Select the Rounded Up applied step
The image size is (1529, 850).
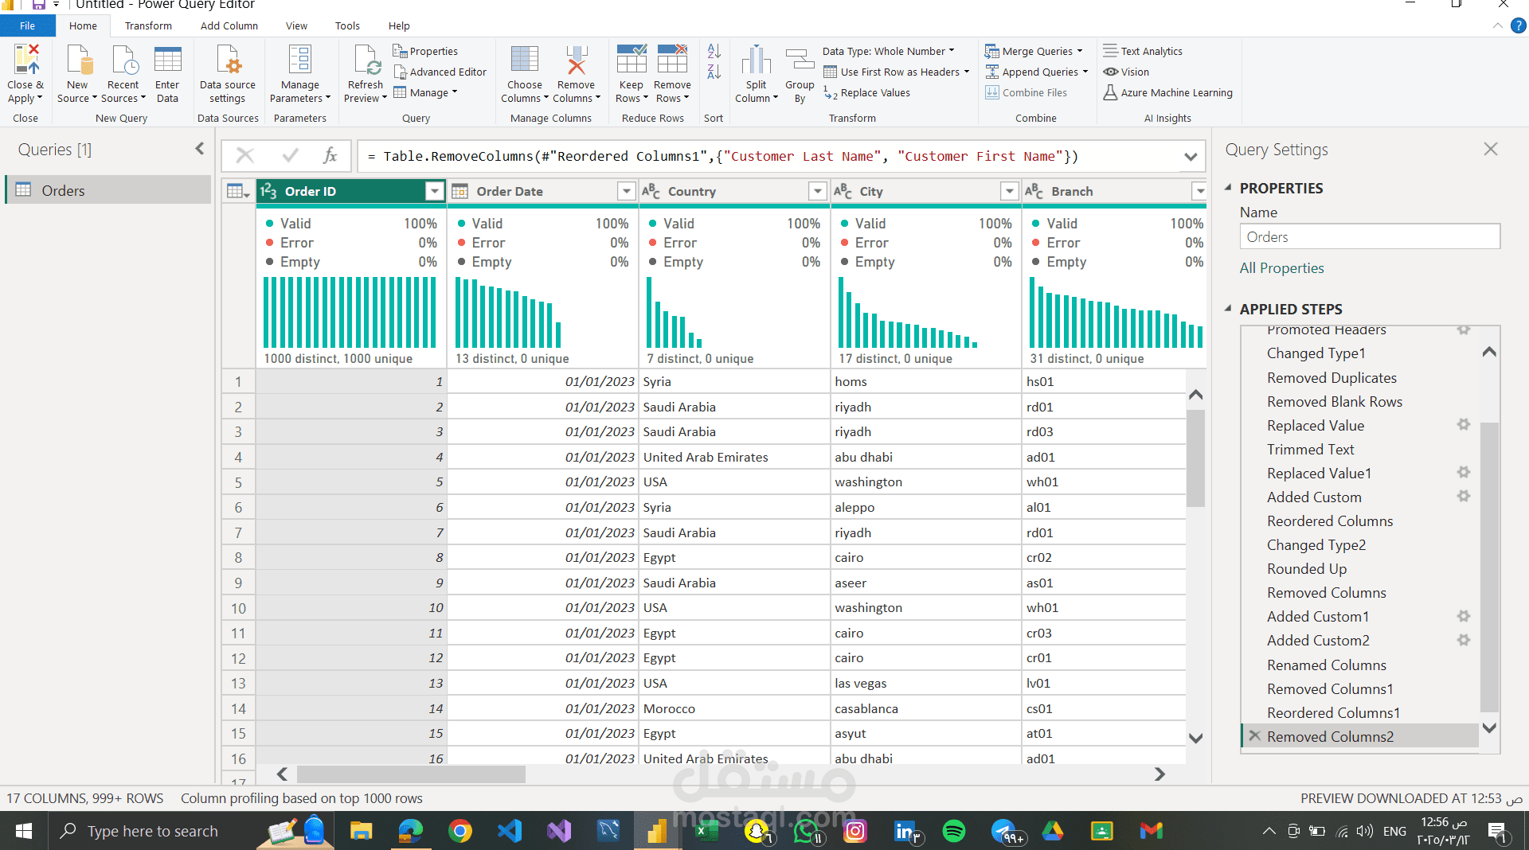1307,569
